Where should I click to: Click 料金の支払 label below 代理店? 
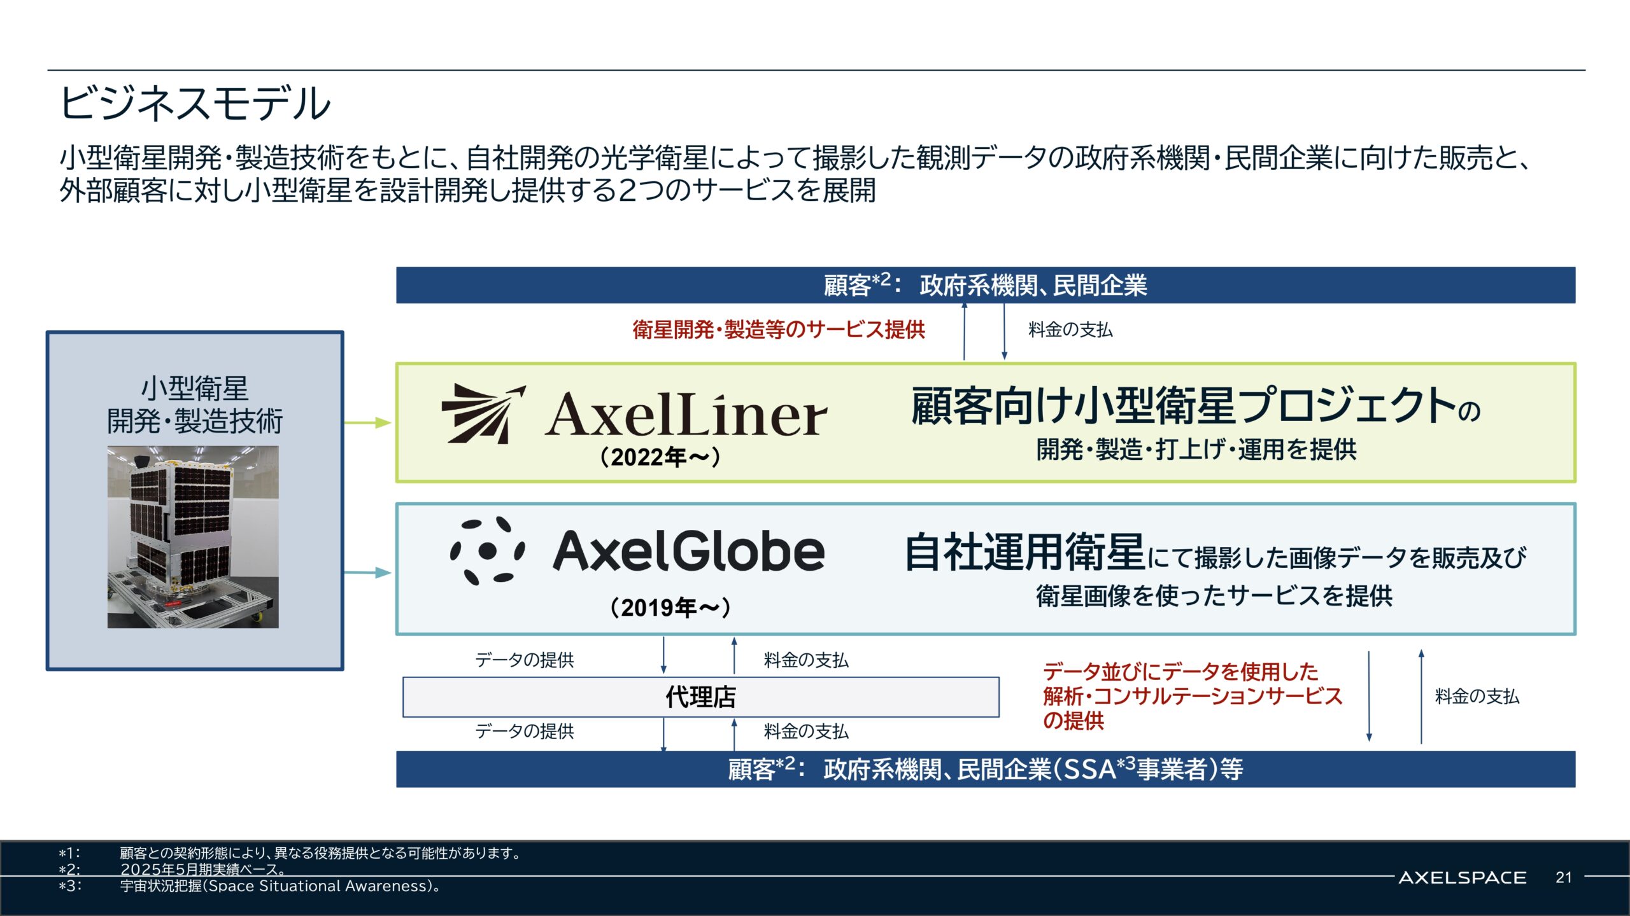(806, 732)
